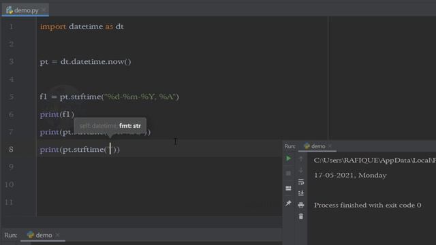The height and width of the screenshot is (245, 436).
Task: Click the Restore Layout icon in Run panel
Action: 288,188
